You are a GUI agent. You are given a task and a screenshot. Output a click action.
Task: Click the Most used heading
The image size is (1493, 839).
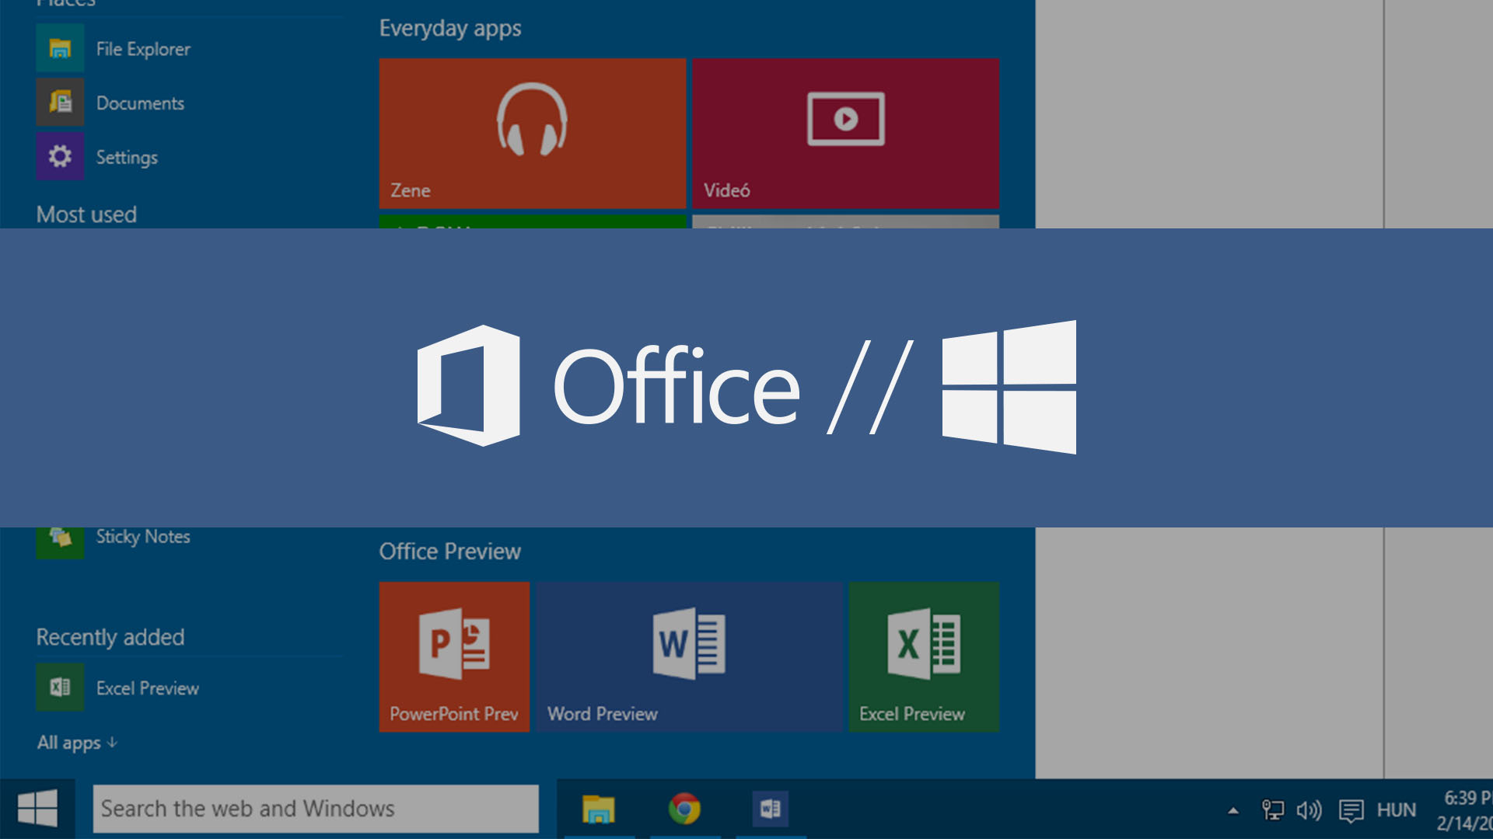point(86,214)
